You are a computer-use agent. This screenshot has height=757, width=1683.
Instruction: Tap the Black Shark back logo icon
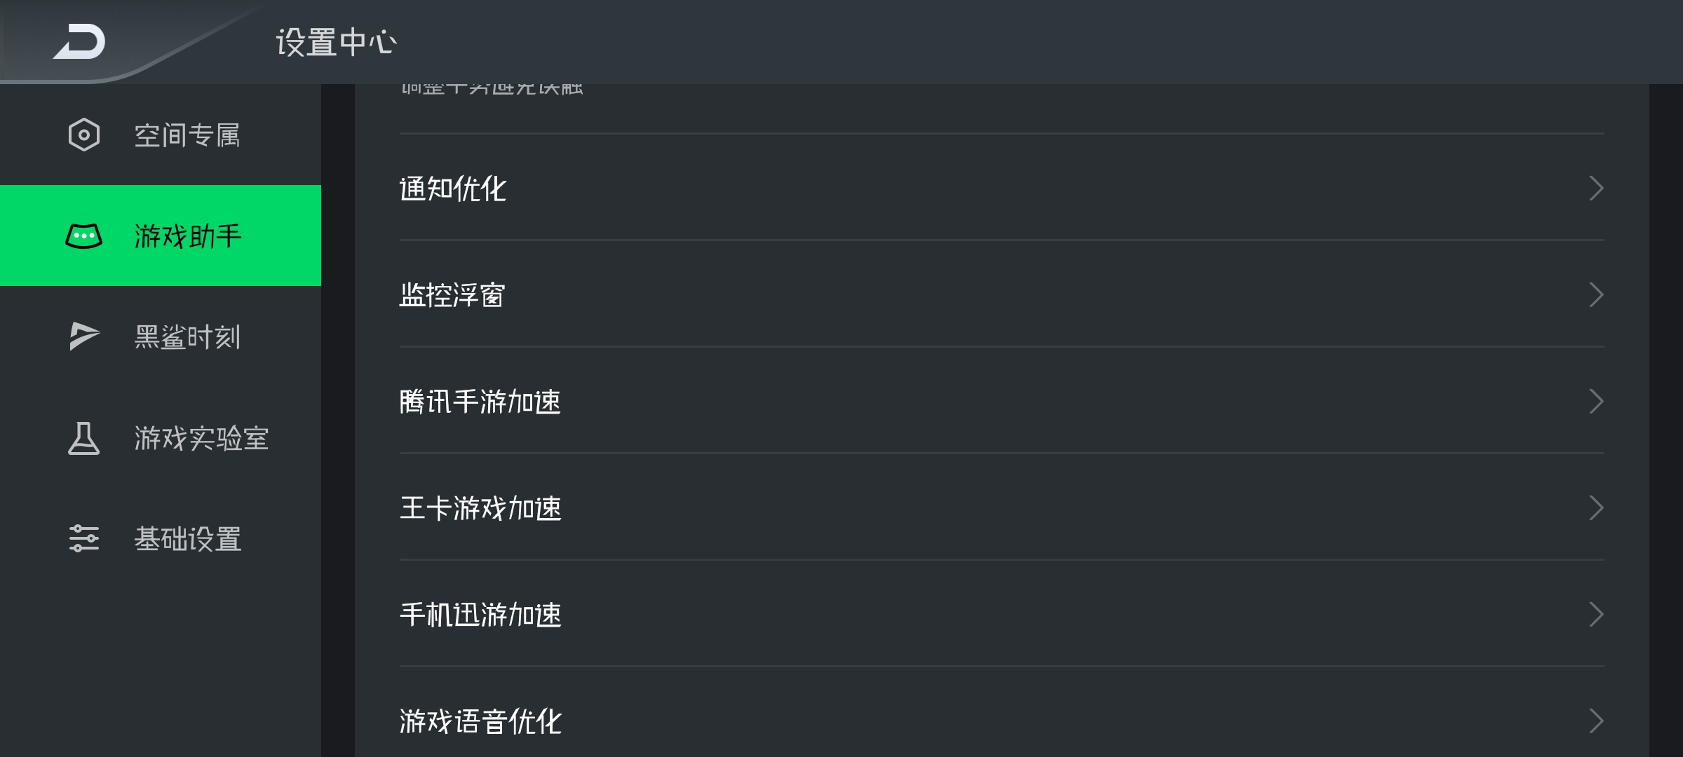(79, 42)
